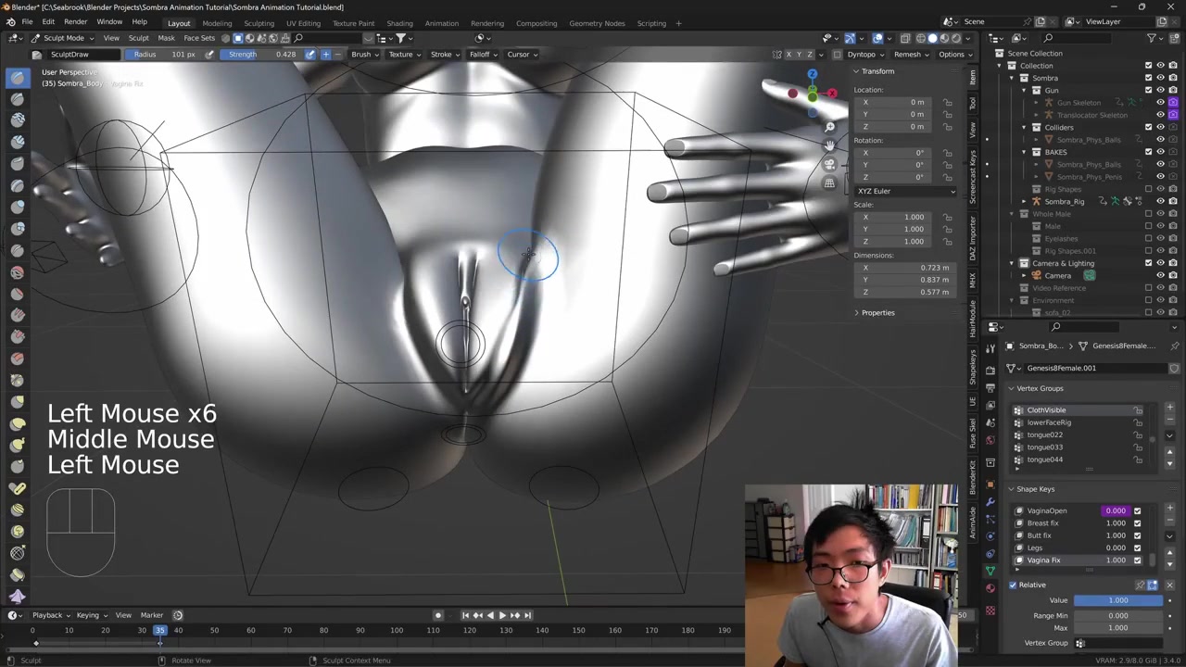Expand the Properties section in sidebar
1186x667 pixels.
(877, 312)
